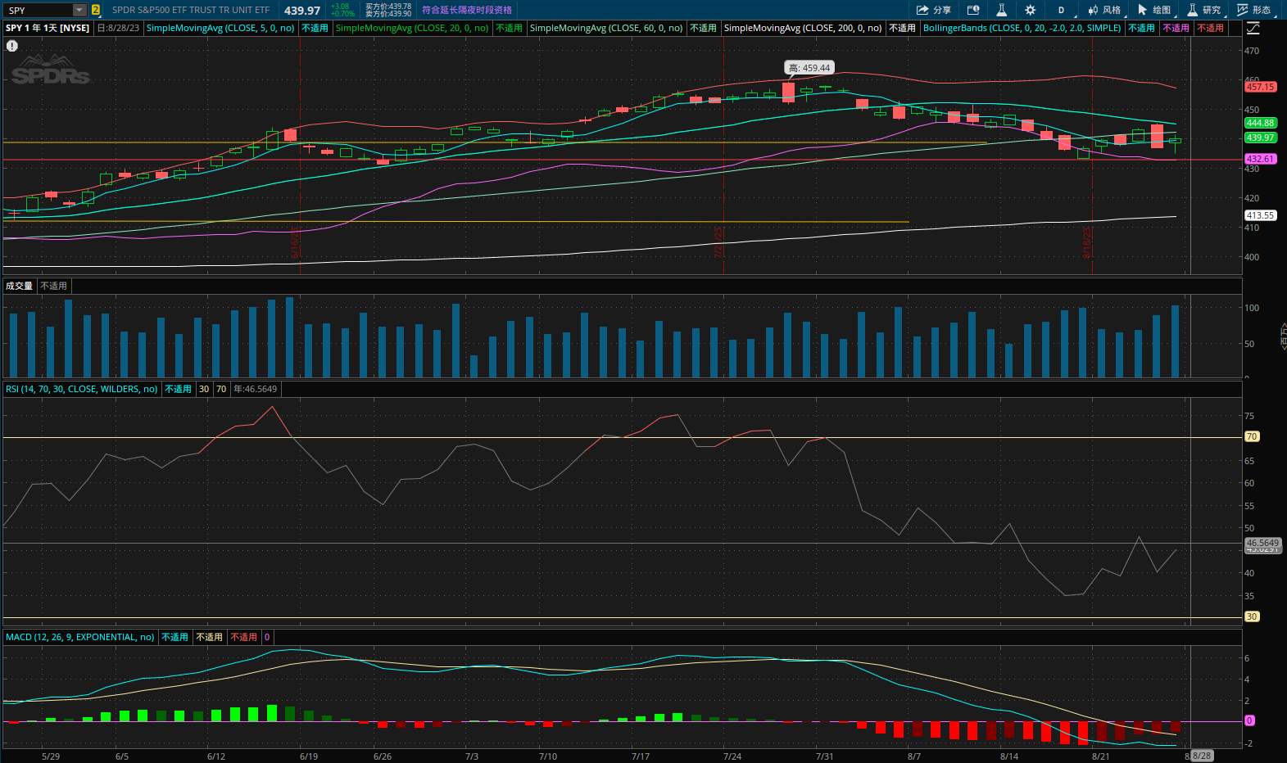This screenshot has width=1287, height=763.
Task: Click the 卖方价:439.90 ask text
Action: click(x=388, y=14)
